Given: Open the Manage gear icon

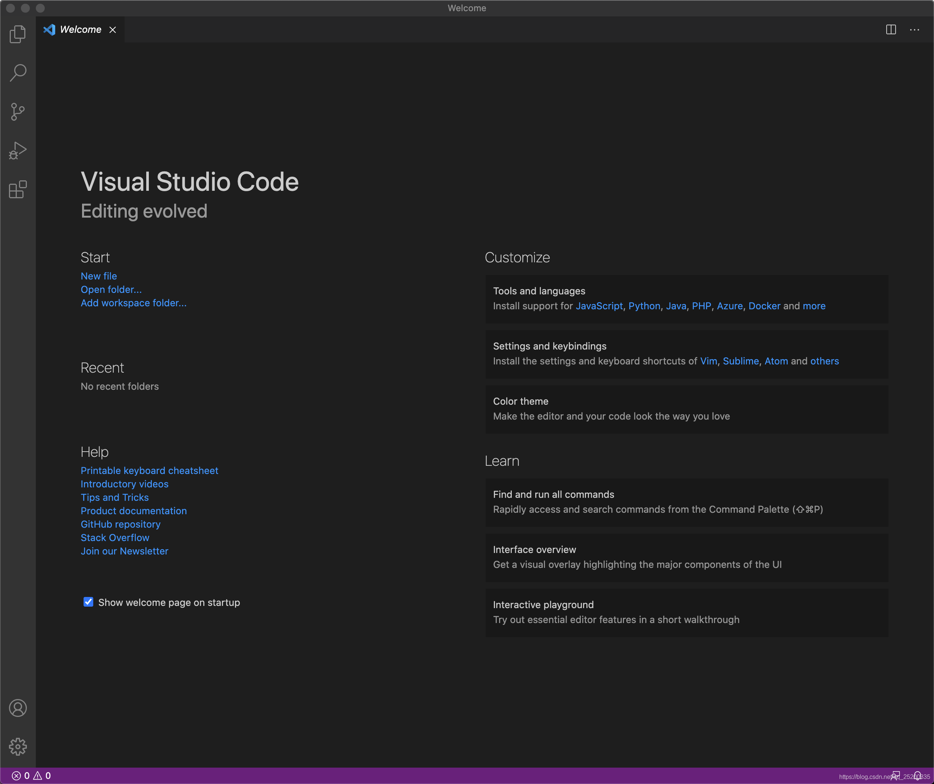Looking at the screenshot, I should tap(18, 747).
